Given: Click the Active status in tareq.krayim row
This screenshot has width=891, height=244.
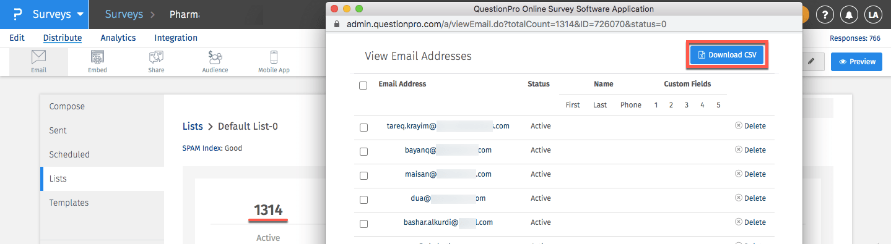Looking at the screenshot, I should click(x=541, y=126).
